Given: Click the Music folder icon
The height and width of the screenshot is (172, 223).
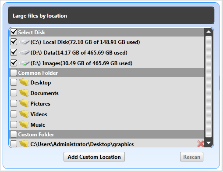Looking at the screenshot, I should (24, 124).
